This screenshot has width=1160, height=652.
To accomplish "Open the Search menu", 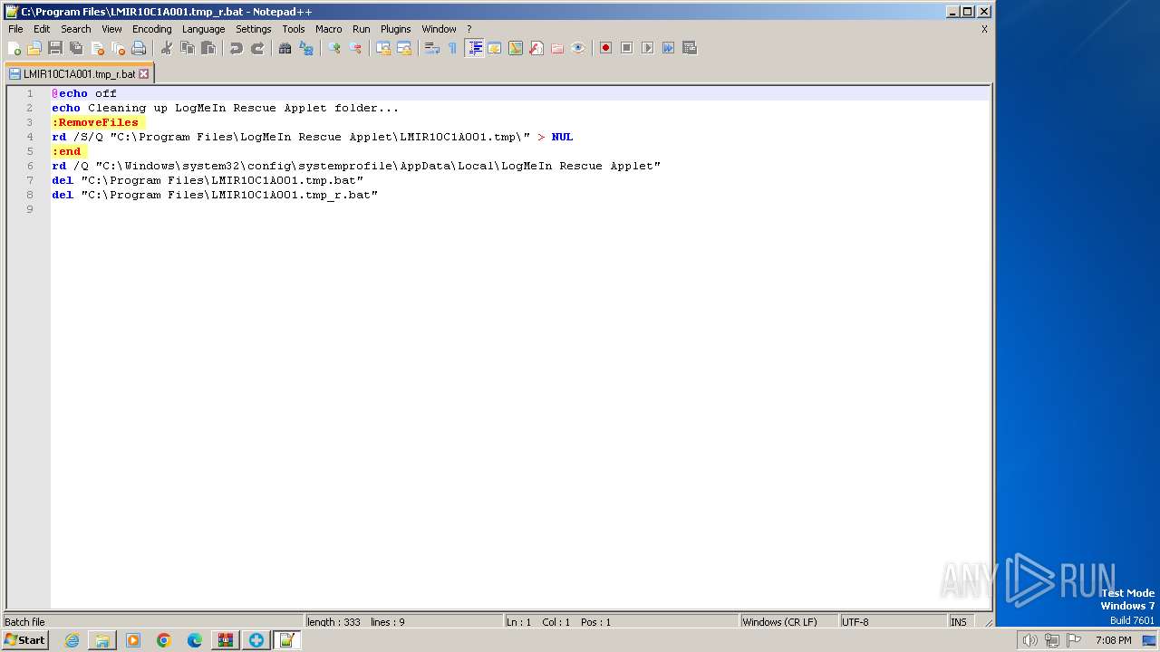I will click(76, 29).
